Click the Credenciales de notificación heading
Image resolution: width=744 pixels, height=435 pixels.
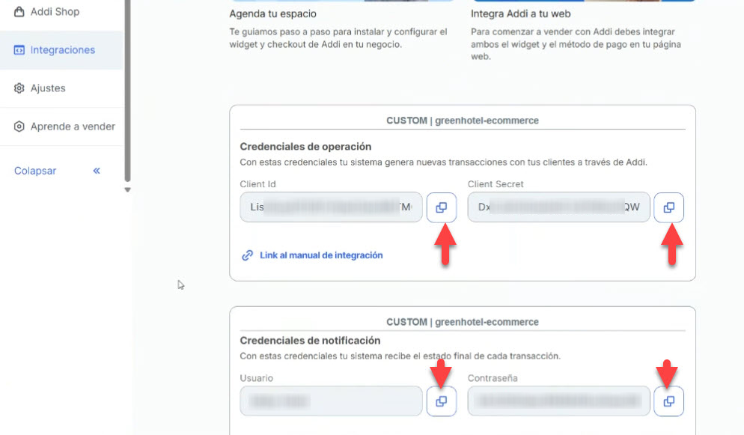click(x=311, y=341)
